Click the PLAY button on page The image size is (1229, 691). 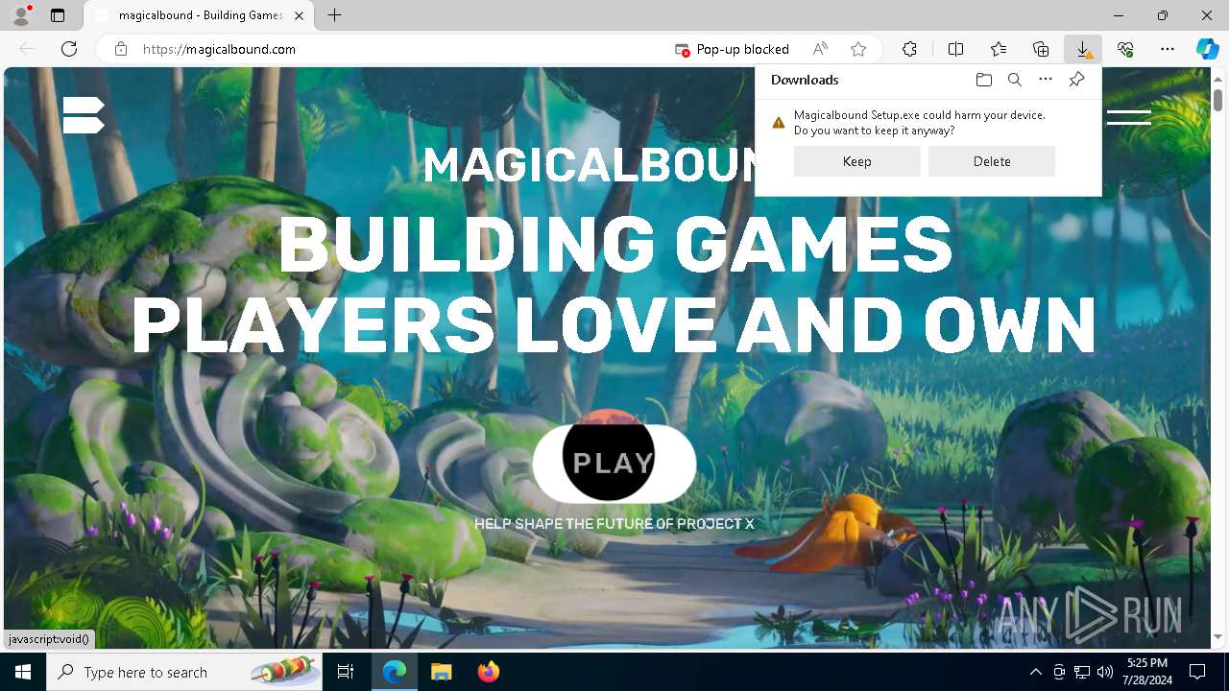(x=614, y=464)
